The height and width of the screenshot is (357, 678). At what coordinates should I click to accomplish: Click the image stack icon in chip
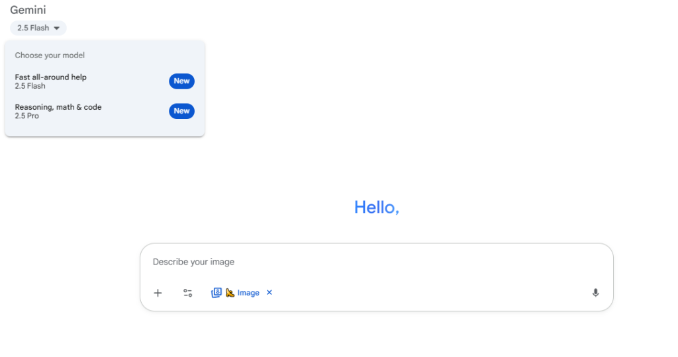tap(216, 293)
